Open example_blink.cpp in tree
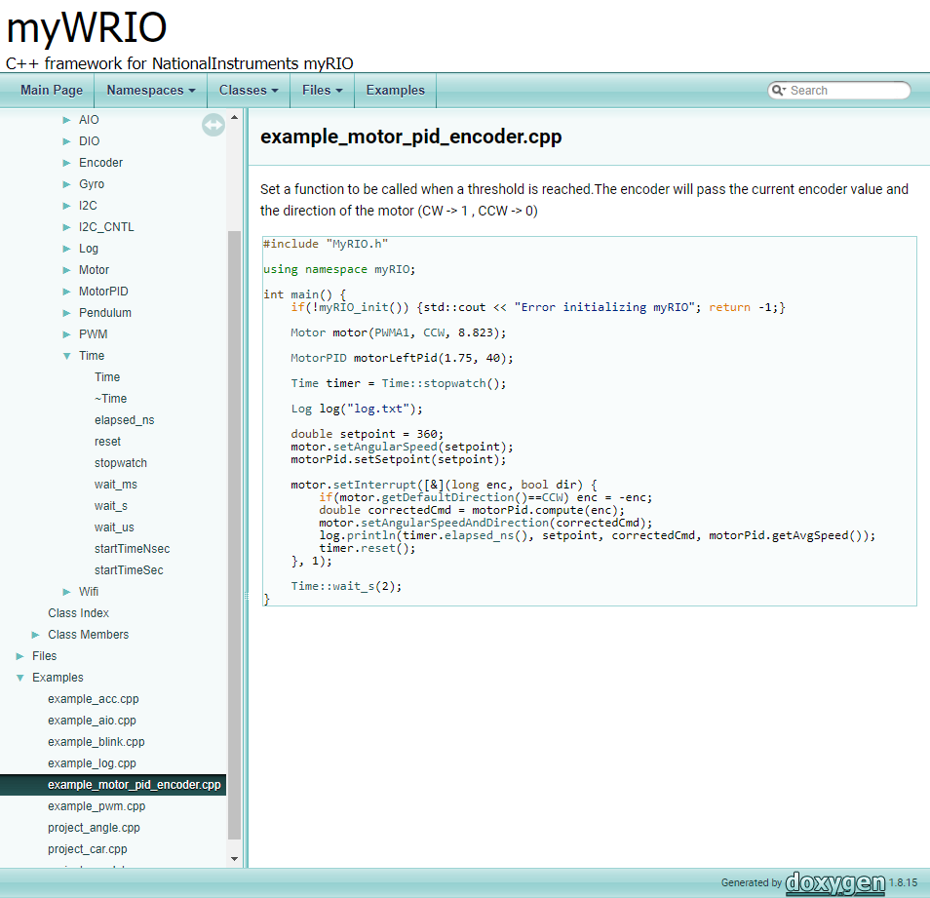 tap(97, 742)
